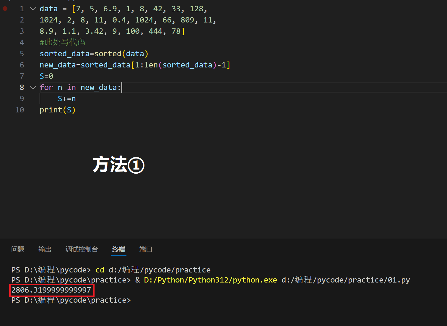Open the 问题 panel tab
447x326 pixels.
point(18,249)
